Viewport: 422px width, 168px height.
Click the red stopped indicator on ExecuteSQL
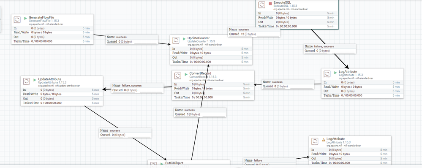(270, 3)
